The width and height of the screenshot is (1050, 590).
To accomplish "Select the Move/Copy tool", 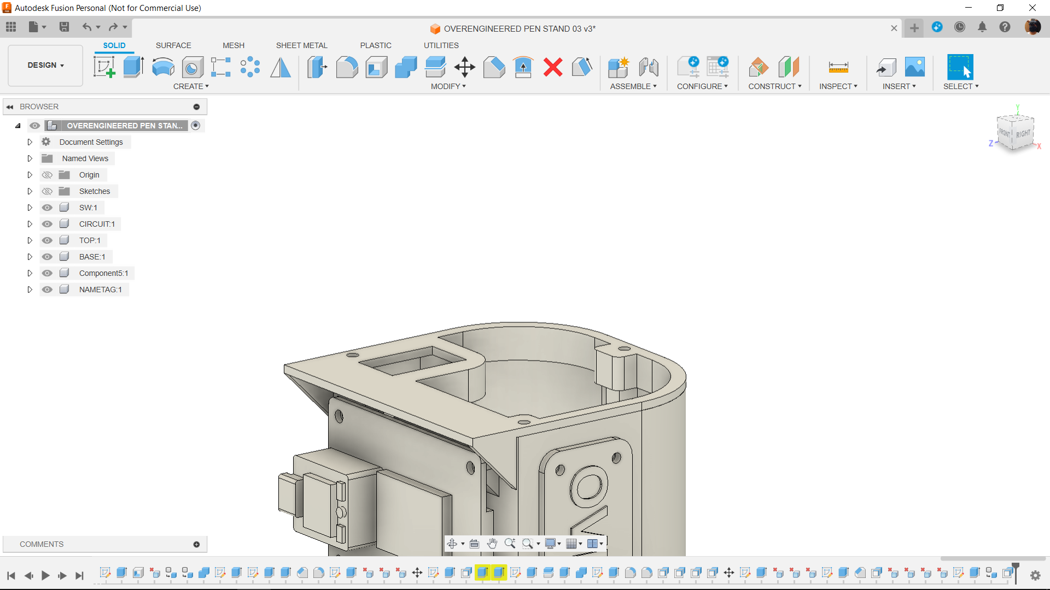I will click(x=465, y=67).
